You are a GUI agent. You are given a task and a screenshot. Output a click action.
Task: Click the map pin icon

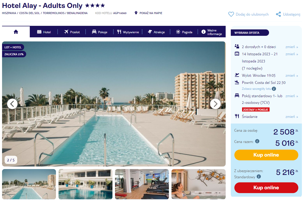click(136, 13)
